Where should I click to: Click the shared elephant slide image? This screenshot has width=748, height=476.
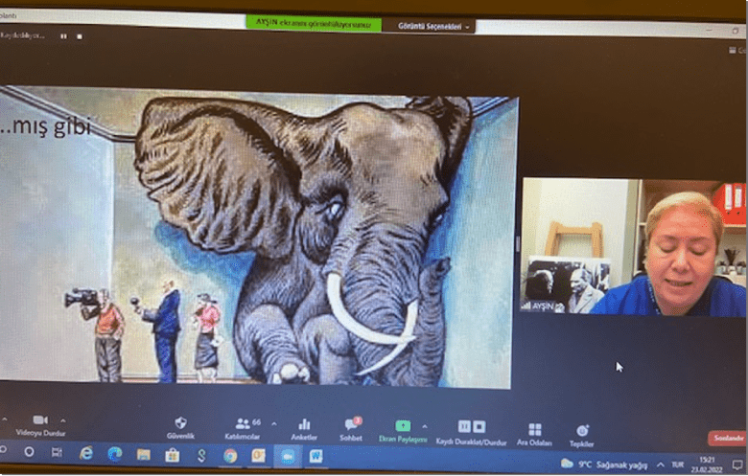[x=258, y=238]
